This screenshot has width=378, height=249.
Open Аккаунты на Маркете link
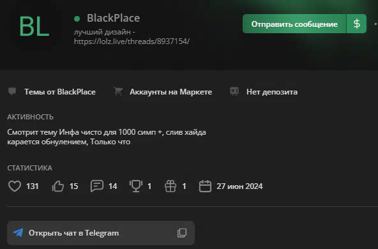[171, 92]
